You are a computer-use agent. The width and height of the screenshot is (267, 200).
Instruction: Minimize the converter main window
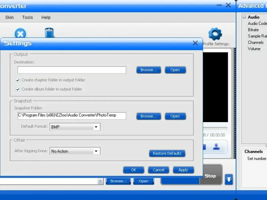click(219, 5)
